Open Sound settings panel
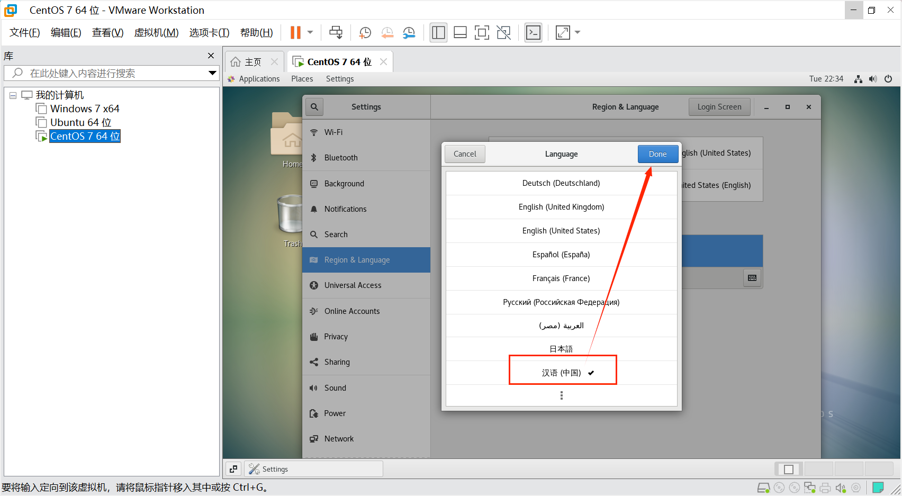902x496 pixels. point(366,388)
